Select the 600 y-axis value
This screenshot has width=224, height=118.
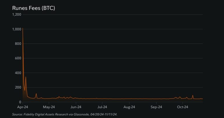[18, 58]
